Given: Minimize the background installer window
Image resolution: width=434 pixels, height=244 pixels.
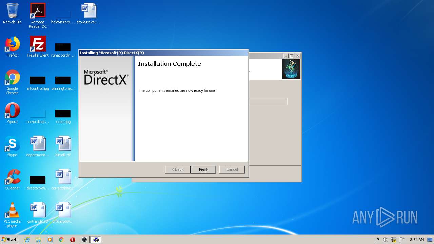Looking at the screenshot, I should coord(286,56).
